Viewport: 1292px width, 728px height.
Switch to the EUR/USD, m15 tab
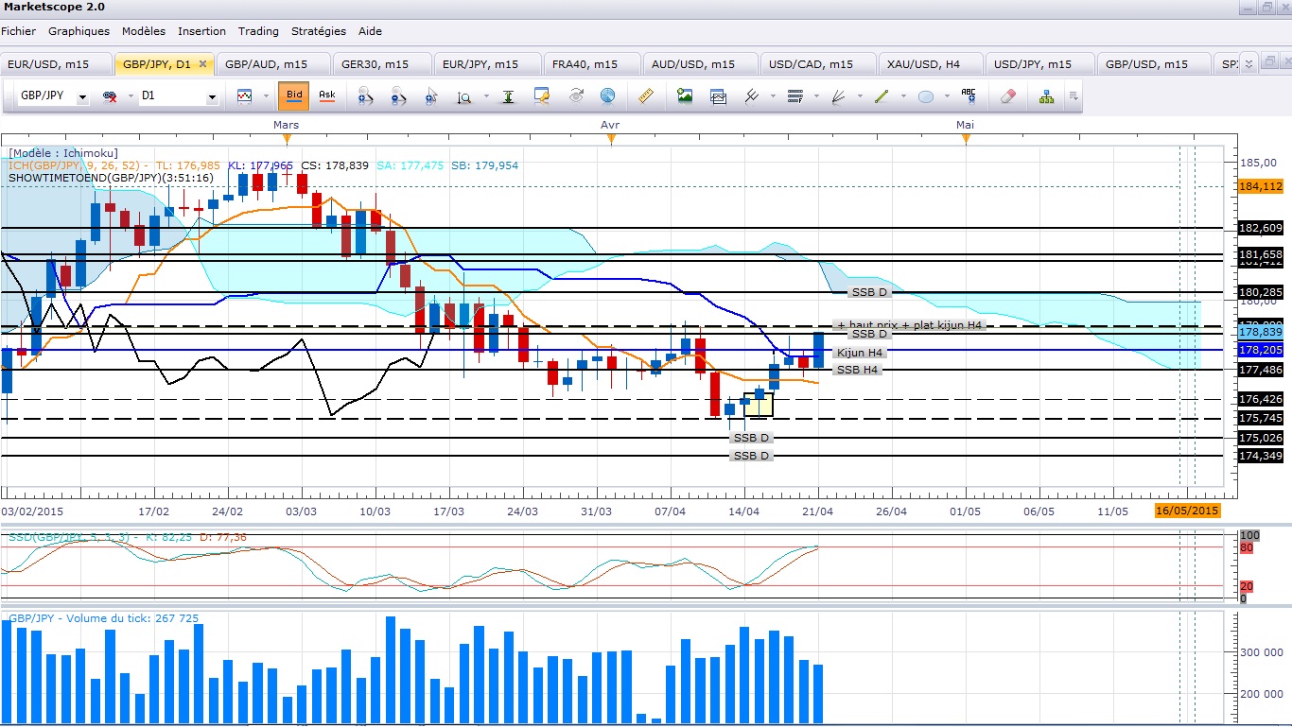pyautogui.click(x=55, y=64)
